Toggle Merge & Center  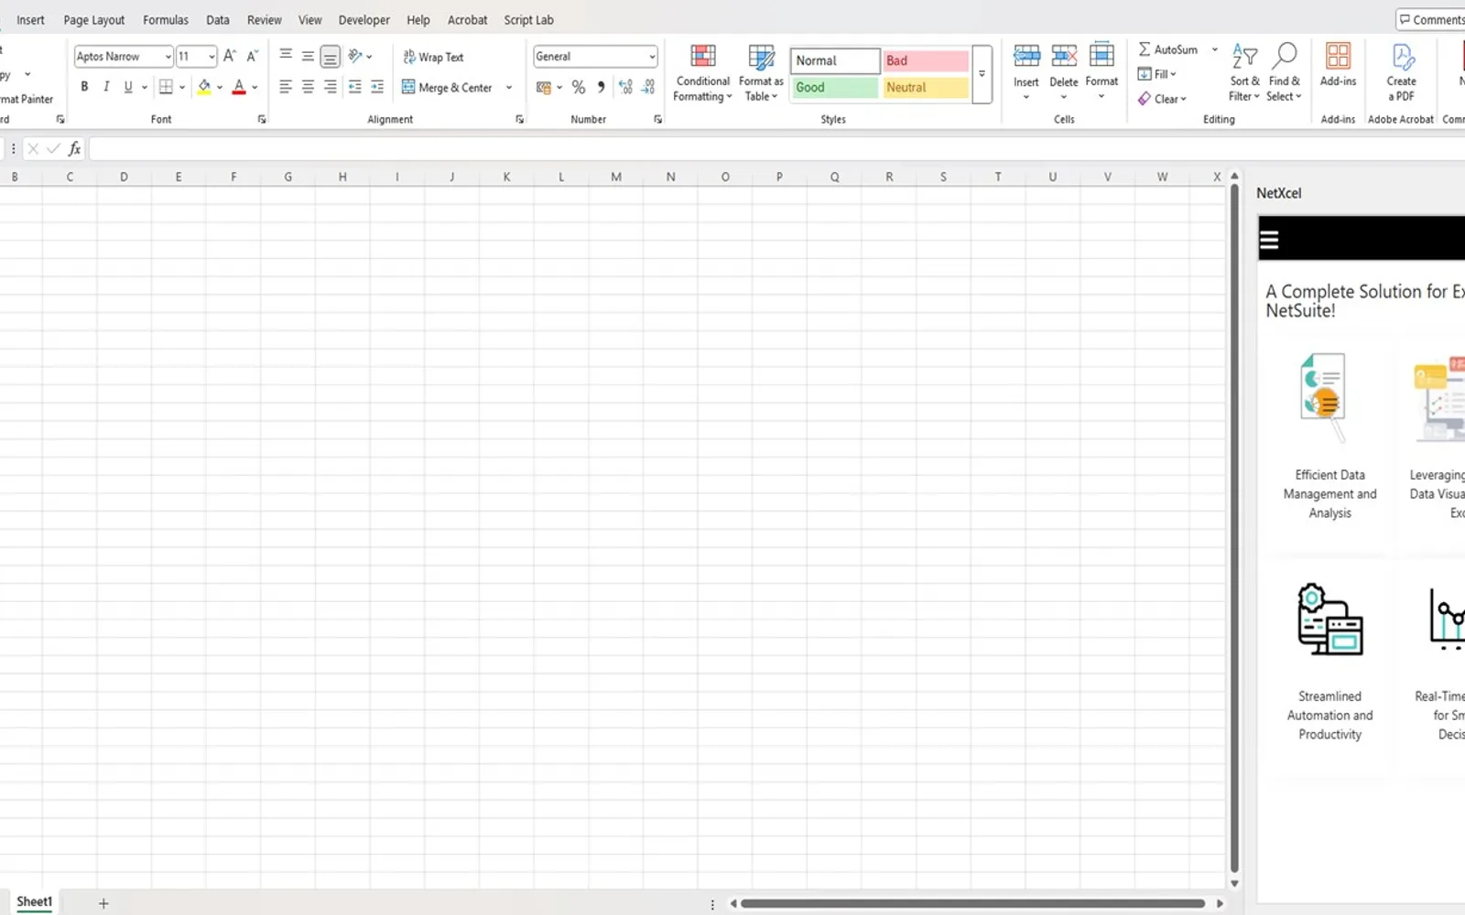click(448, 87)
